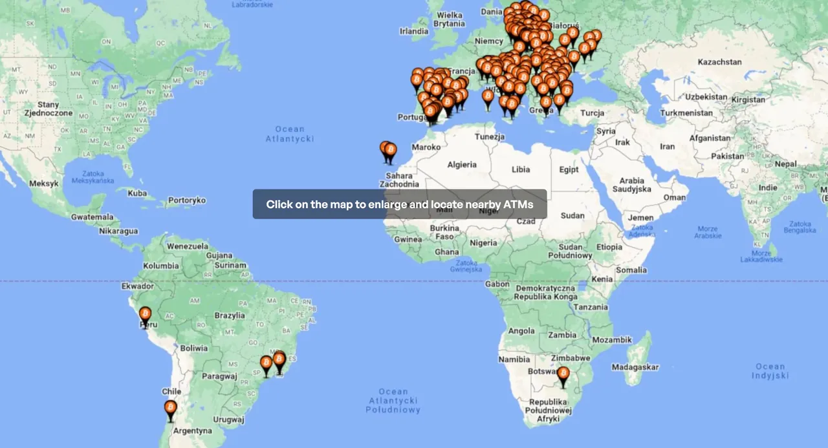The width and height of the screenshot is (828, 448).
Task: Click the Algieria country label
Action: click(462, 164)
